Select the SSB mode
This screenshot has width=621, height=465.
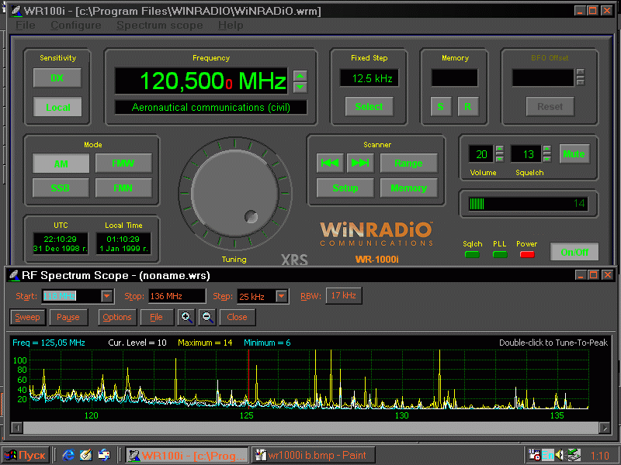pos(61,188)
